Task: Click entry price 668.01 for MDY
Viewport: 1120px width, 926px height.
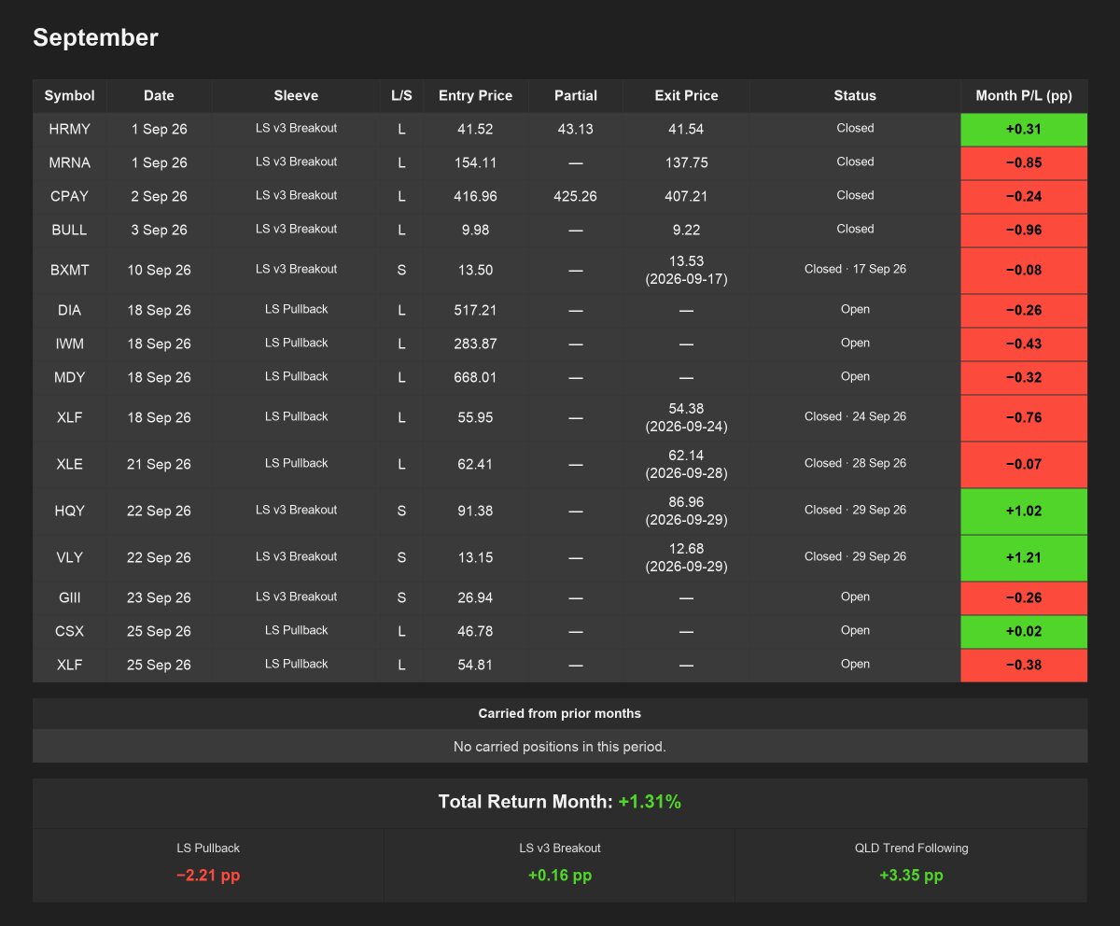Action: [x=476, y=377]
